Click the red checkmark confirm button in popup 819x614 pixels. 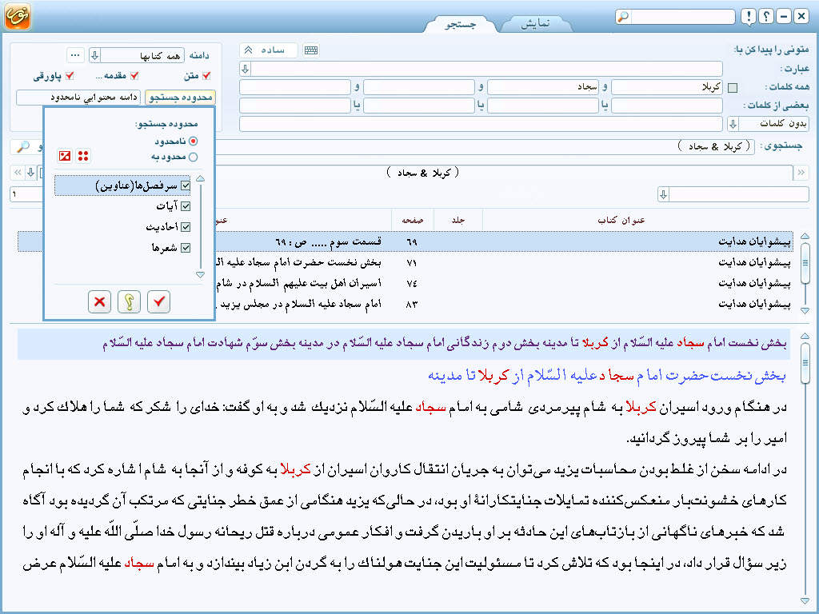[x=159, y=301]
